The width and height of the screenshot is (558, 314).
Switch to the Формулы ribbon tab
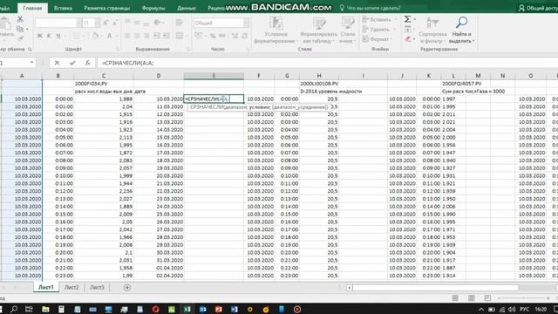point(153,8)
